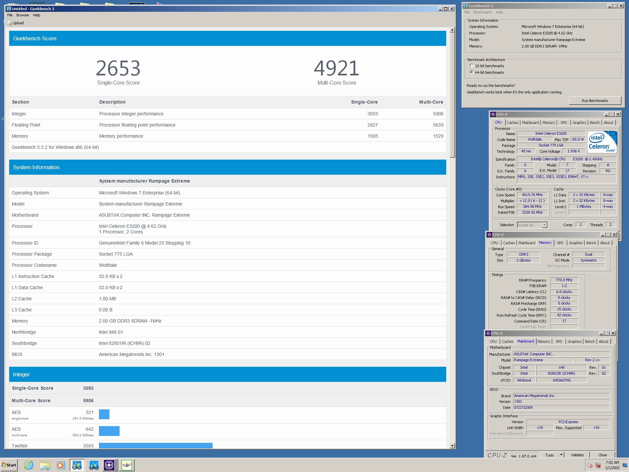Select the active Geekbench taskbar button
The width and height of the screenshot is (629, 472).
[77, 465]
